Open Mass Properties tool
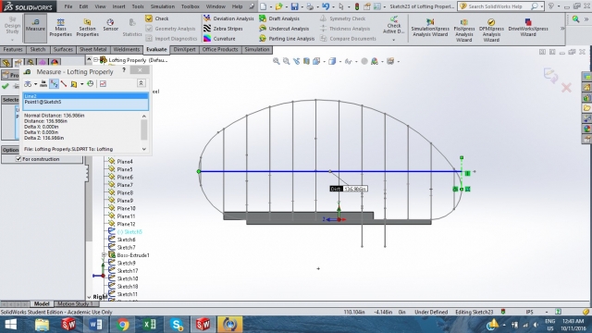 [60, 28]
